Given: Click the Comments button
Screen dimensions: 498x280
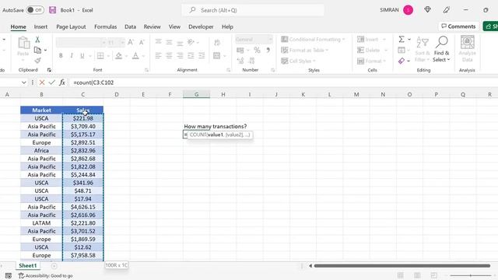Looking at the screenshot, I should point(458,26).
